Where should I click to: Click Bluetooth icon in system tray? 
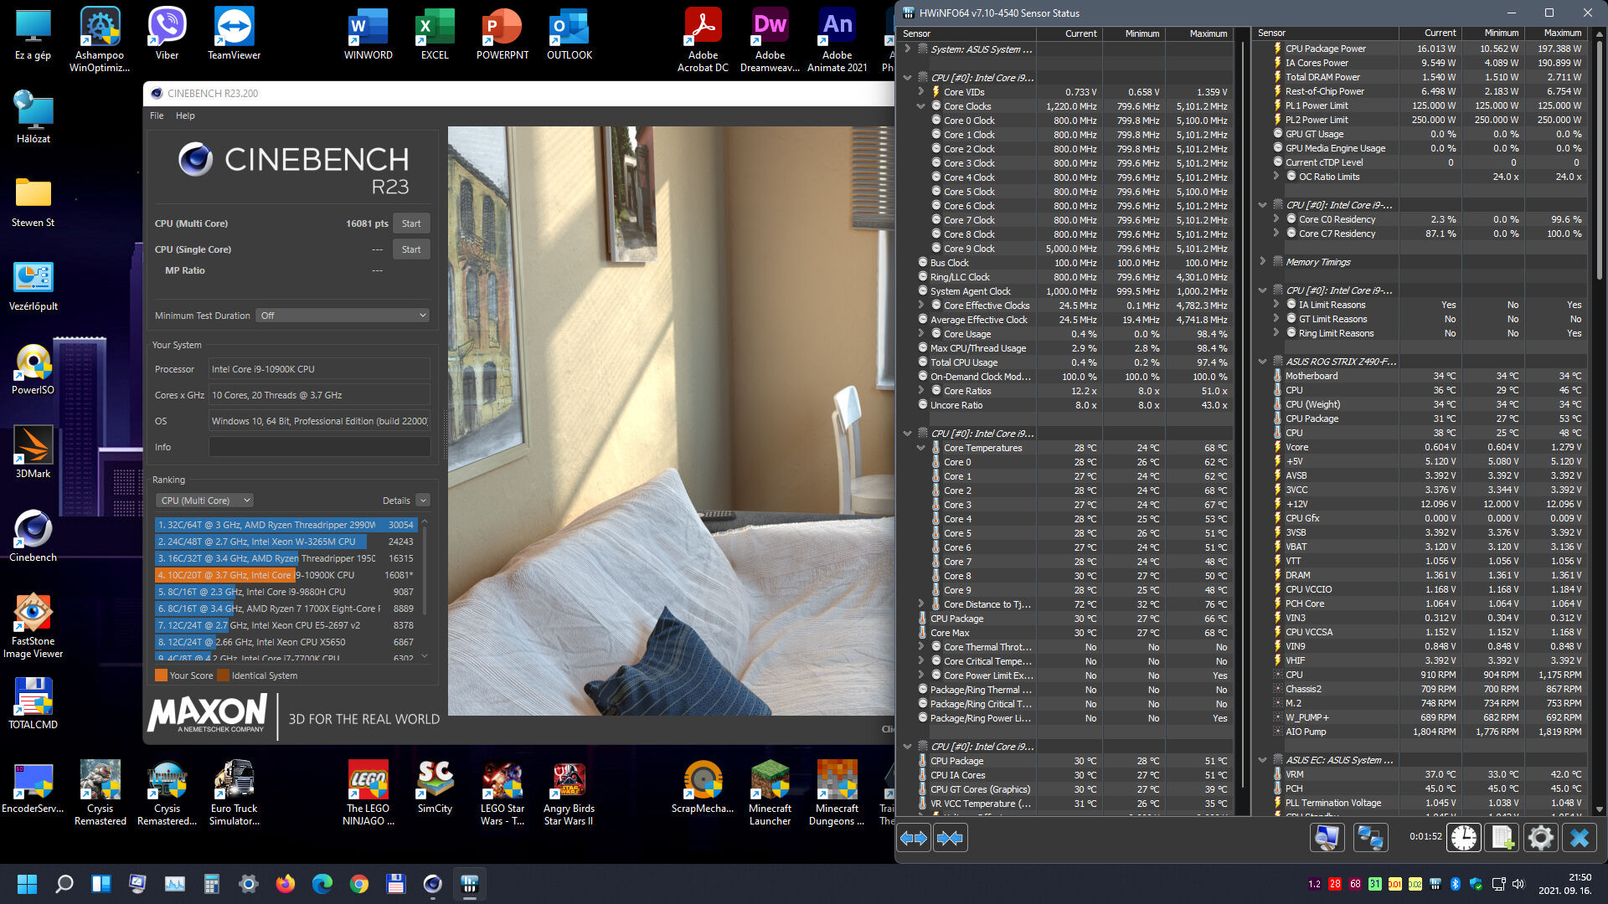1456,884
